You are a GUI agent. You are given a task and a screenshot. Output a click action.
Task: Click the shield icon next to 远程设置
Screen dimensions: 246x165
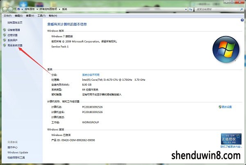point(5,35)
